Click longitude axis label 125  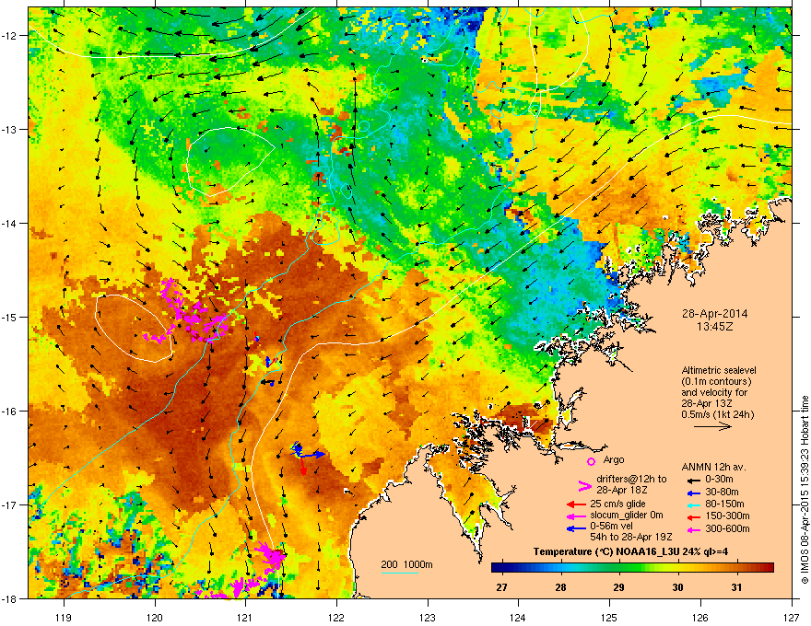point(610,617)
